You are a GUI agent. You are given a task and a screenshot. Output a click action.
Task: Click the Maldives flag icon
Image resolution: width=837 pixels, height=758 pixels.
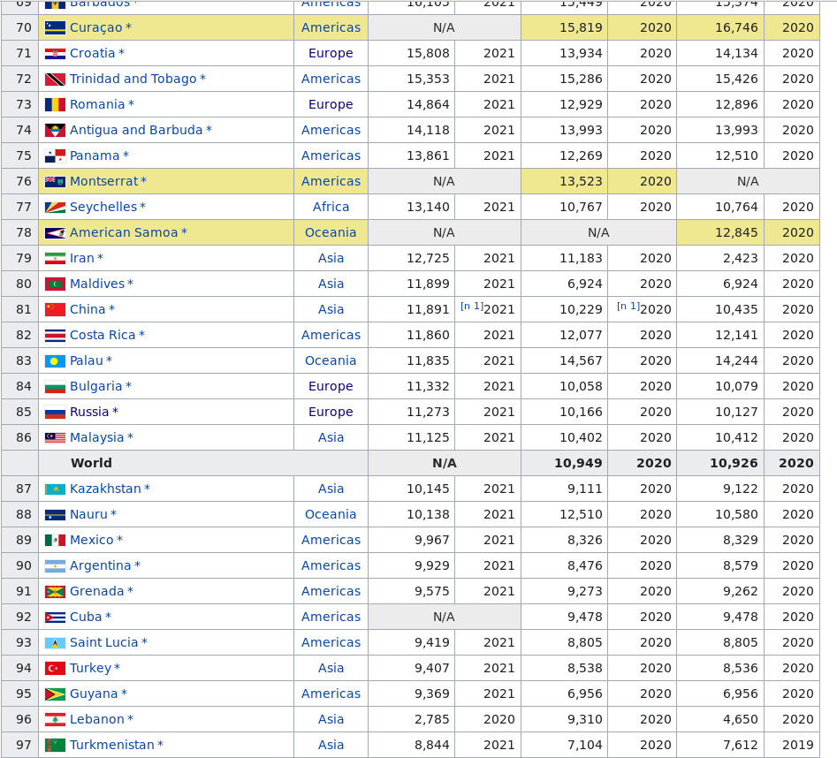pos(55,284)
